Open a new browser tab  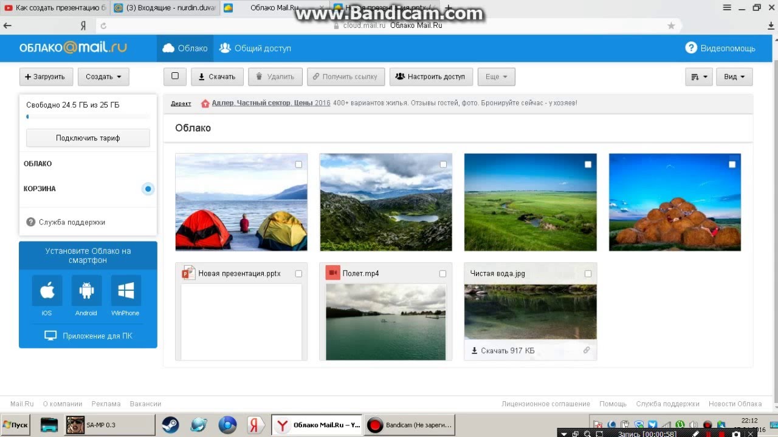coord(449,8)
